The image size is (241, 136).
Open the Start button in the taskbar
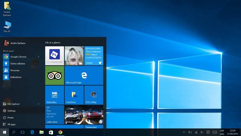[4, 132]
